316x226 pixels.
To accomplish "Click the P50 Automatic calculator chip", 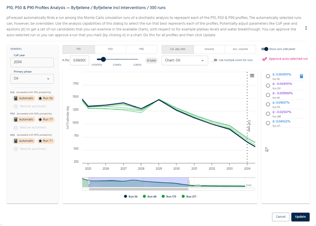I will coord(24,120).
